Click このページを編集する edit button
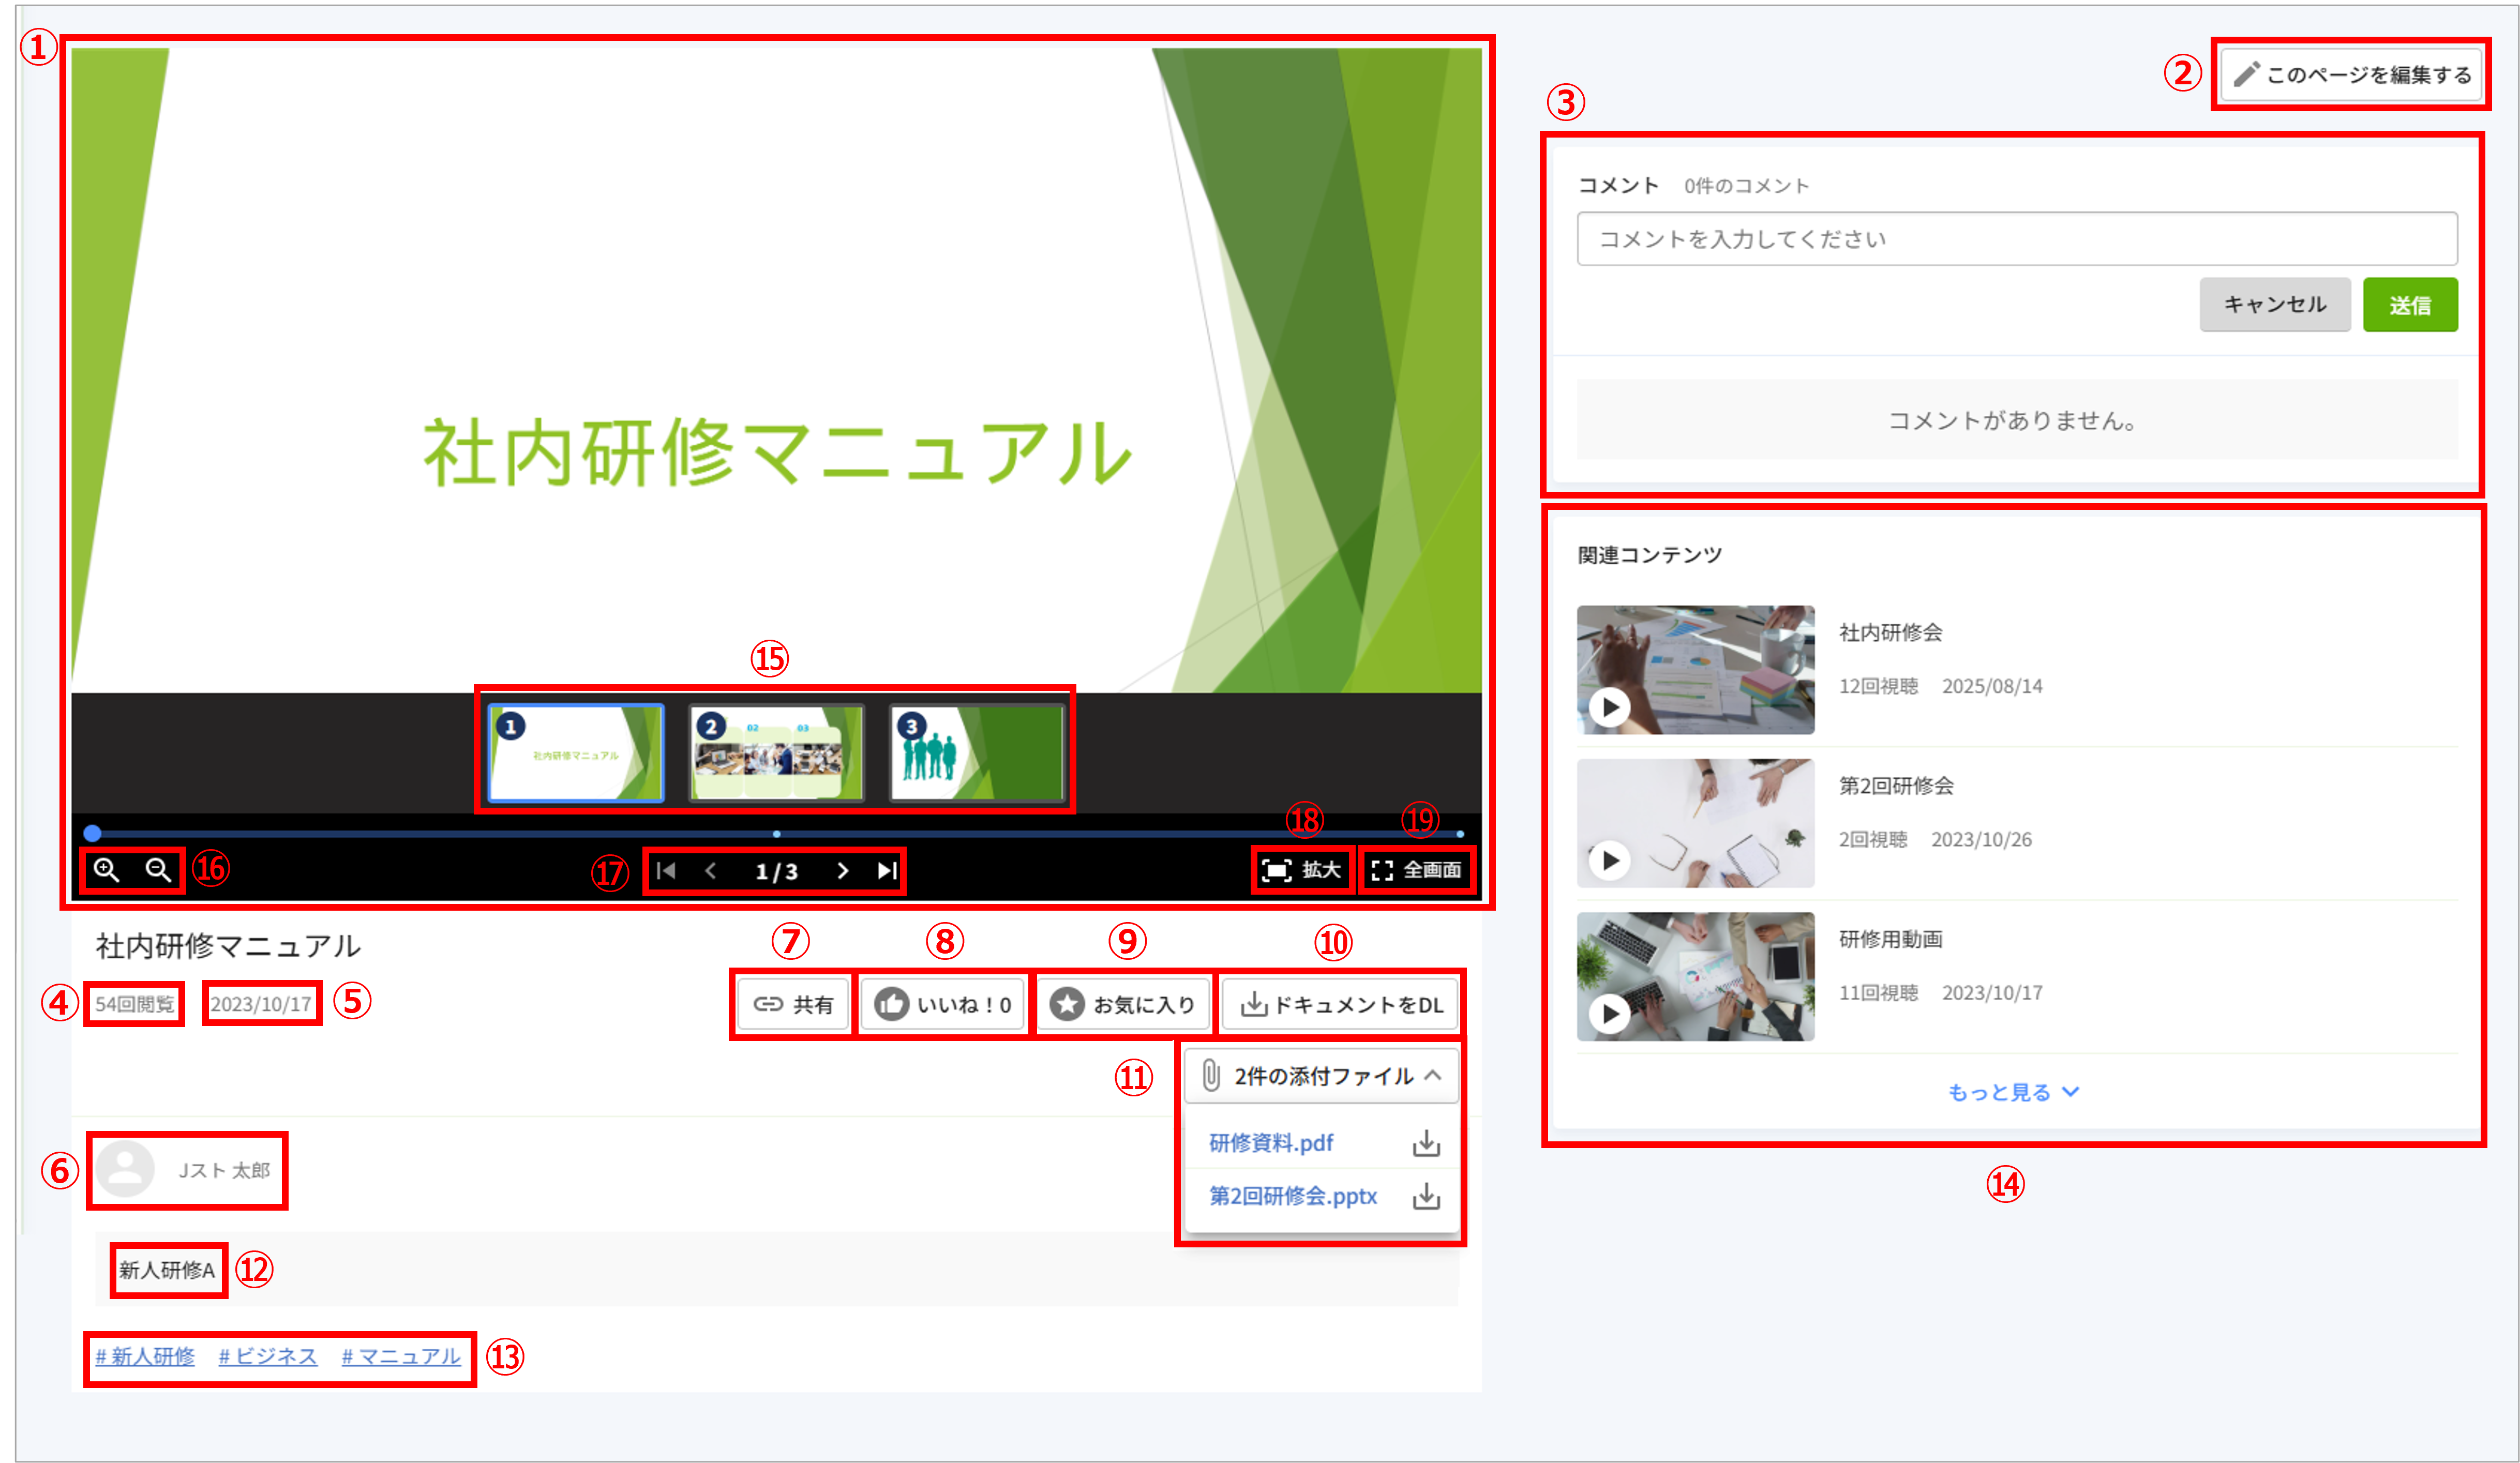Screen dimensions: 2520x1463 pyautogui.click(x=2351, y=75)
